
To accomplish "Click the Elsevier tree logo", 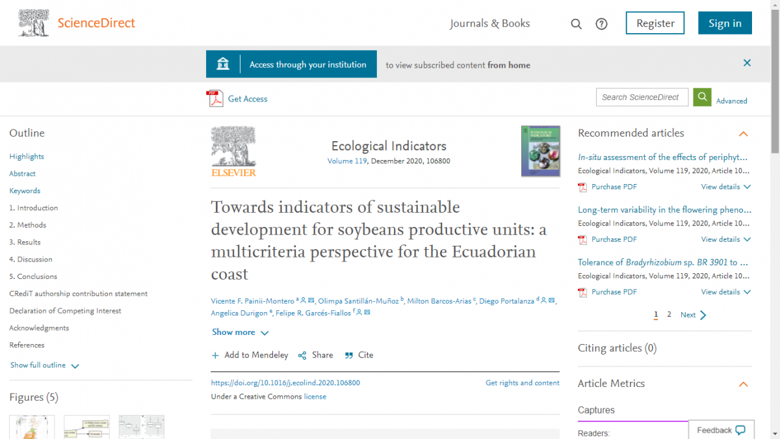I will click(233, 151).
